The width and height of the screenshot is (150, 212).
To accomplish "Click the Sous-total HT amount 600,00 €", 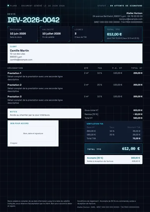I will point(138,110).
